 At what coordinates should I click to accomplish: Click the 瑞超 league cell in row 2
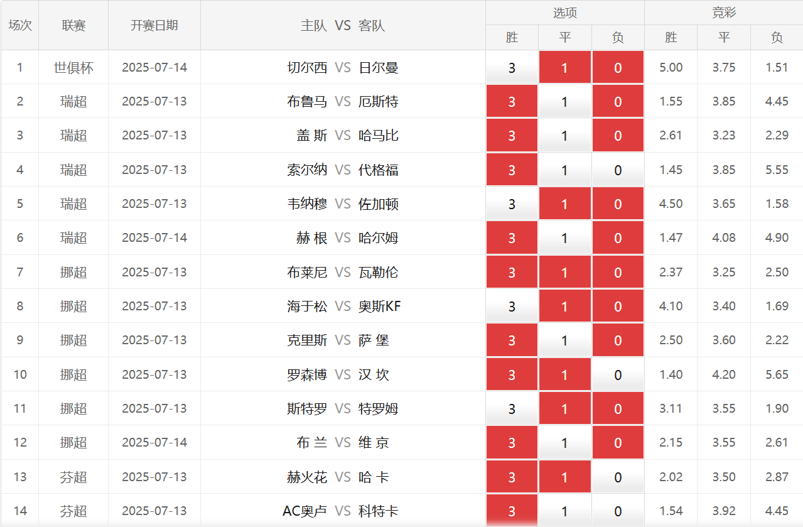point(73,101)
